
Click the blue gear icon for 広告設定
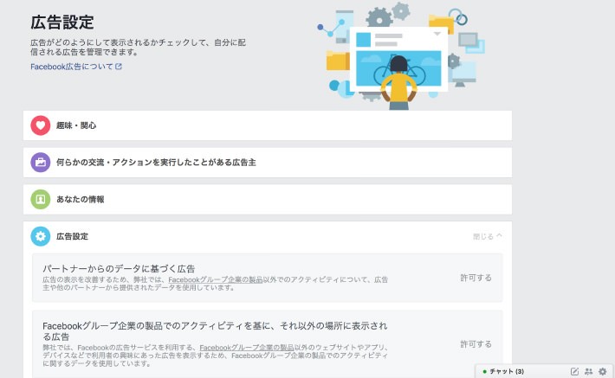[41, 236]
